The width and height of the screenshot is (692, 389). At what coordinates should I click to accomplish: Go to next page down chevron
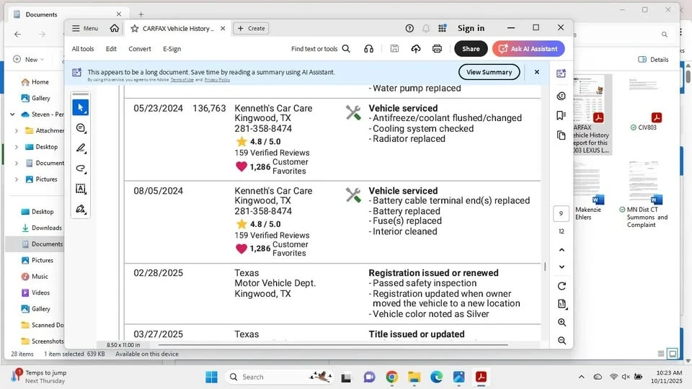click(x=562, y=267)
